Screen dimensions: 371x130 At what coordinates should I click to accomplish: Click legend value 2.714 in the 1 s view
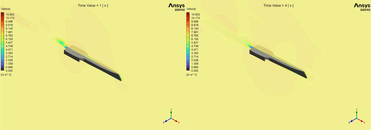coord(9,57)
